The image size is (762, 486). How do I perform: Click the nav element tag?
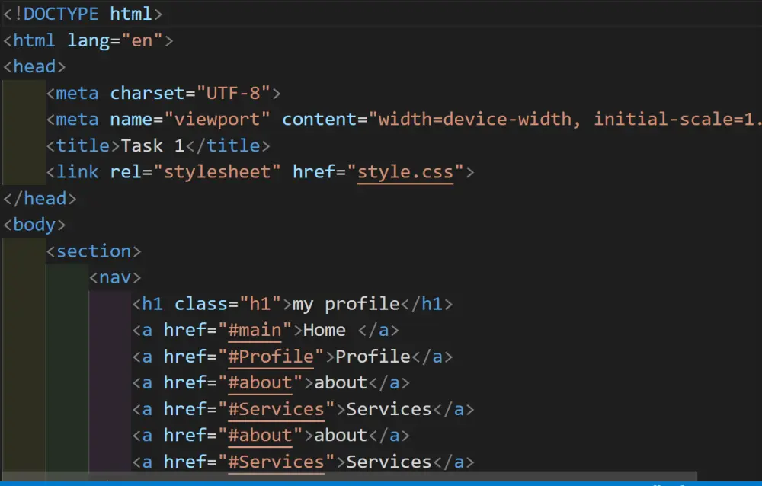pyautogui.click(x=114, y=277)
